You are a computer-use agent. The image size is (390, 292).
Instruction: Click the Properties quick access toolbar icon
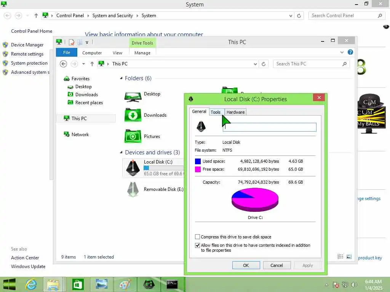click(x=71, y=42)
